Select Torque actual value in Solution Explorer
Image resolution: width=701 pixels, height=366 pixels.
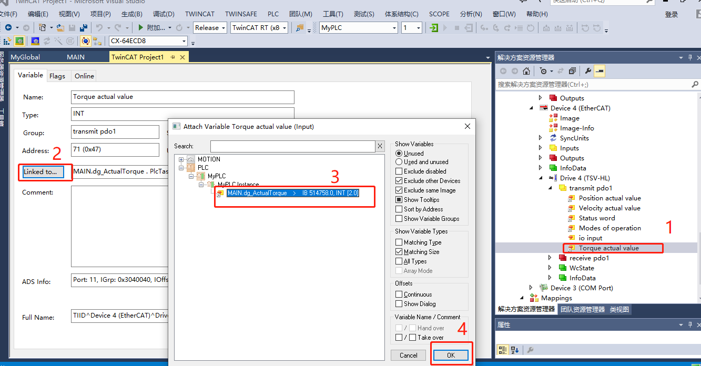(609, 248)
